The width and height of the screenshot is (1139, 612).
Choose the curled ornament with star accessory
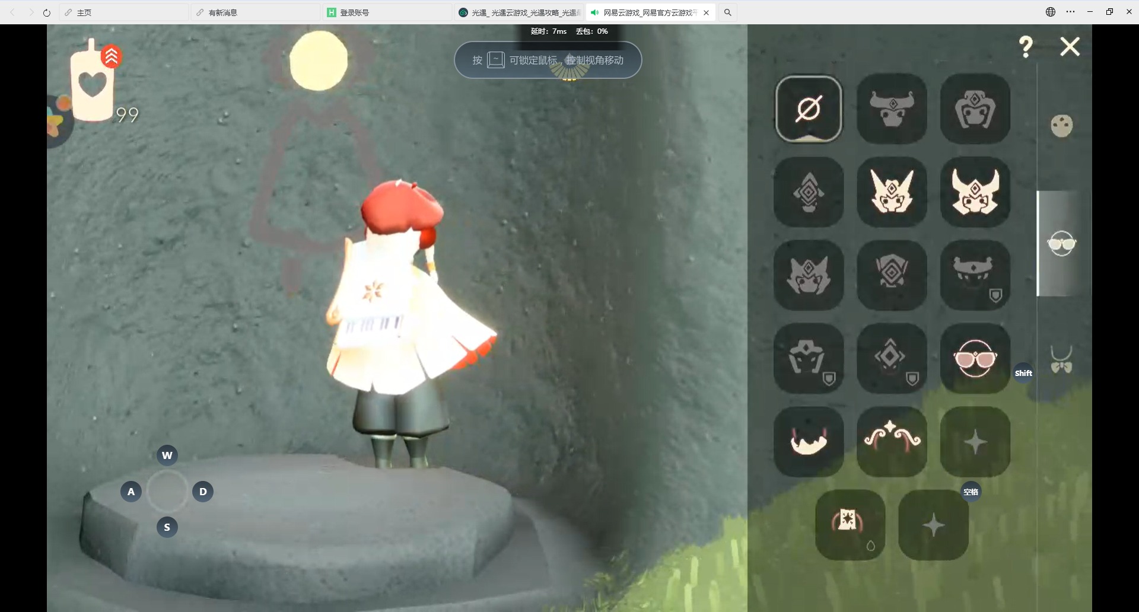click(x=892, y=442)
